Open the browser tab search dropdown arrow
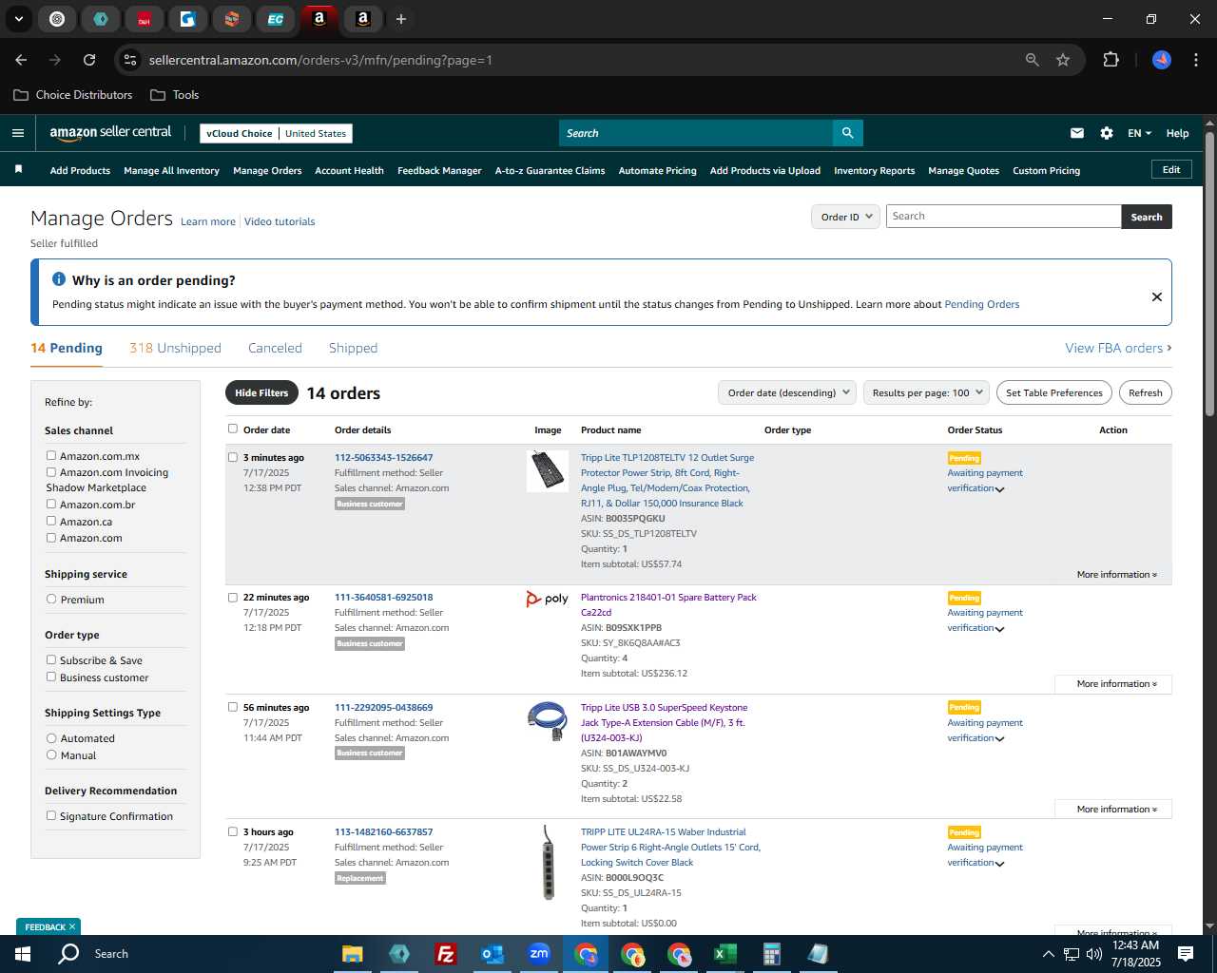Image resolution: width=1217 pixels, height=973 pixels. pos(18,19)
